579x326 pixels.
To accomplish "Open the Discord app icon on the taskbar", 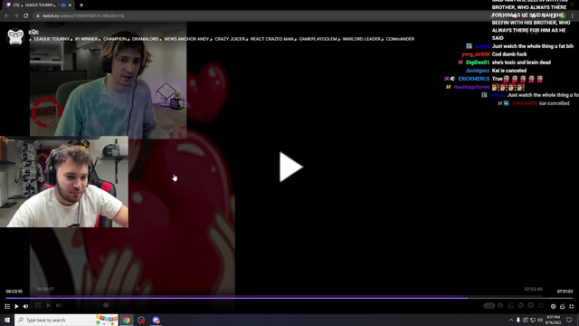I will pyautogui.click(x=156, y=320).
